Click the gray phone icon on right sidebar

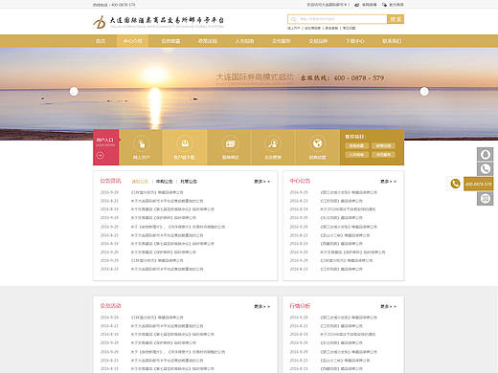point(486,169)
